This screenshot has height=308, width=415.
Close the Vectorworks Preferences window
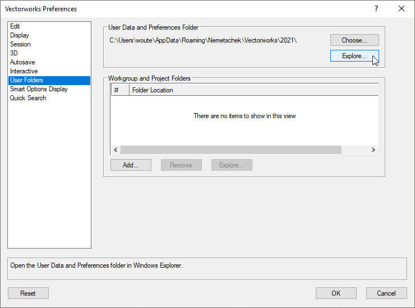coord(402,9)
